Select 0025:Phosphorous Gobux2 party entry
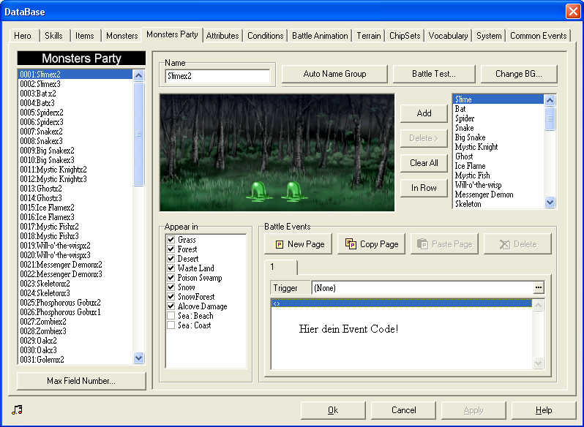 (75, 303)
